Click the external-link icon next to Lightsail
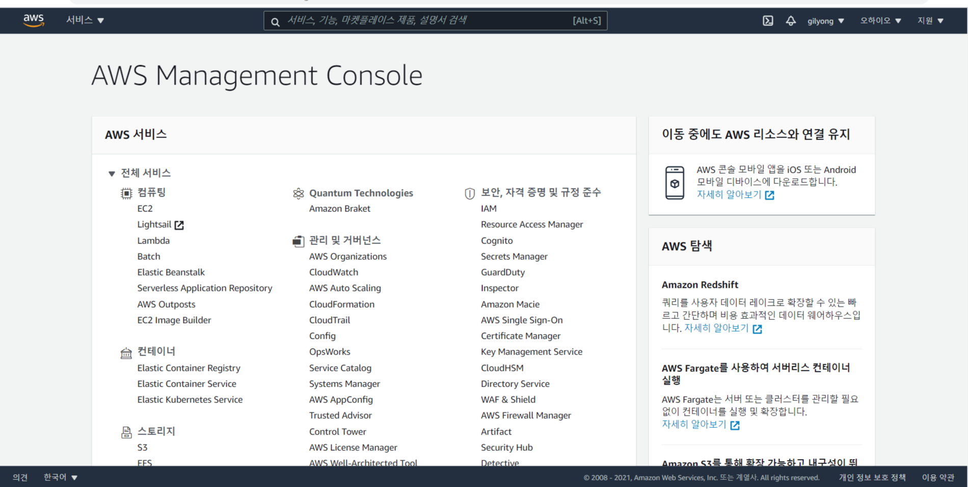Viewport: 968px width, 487px height. (x=179, y=225)
